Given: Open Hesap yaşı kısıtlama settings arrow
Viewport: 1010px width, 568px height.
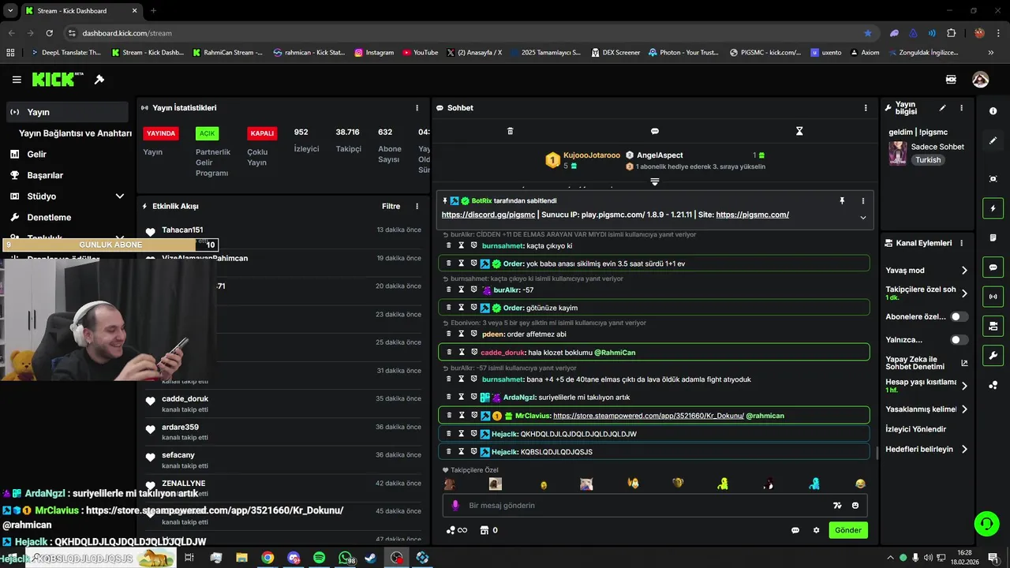Looking at the screenshot, I should (964, 386).
